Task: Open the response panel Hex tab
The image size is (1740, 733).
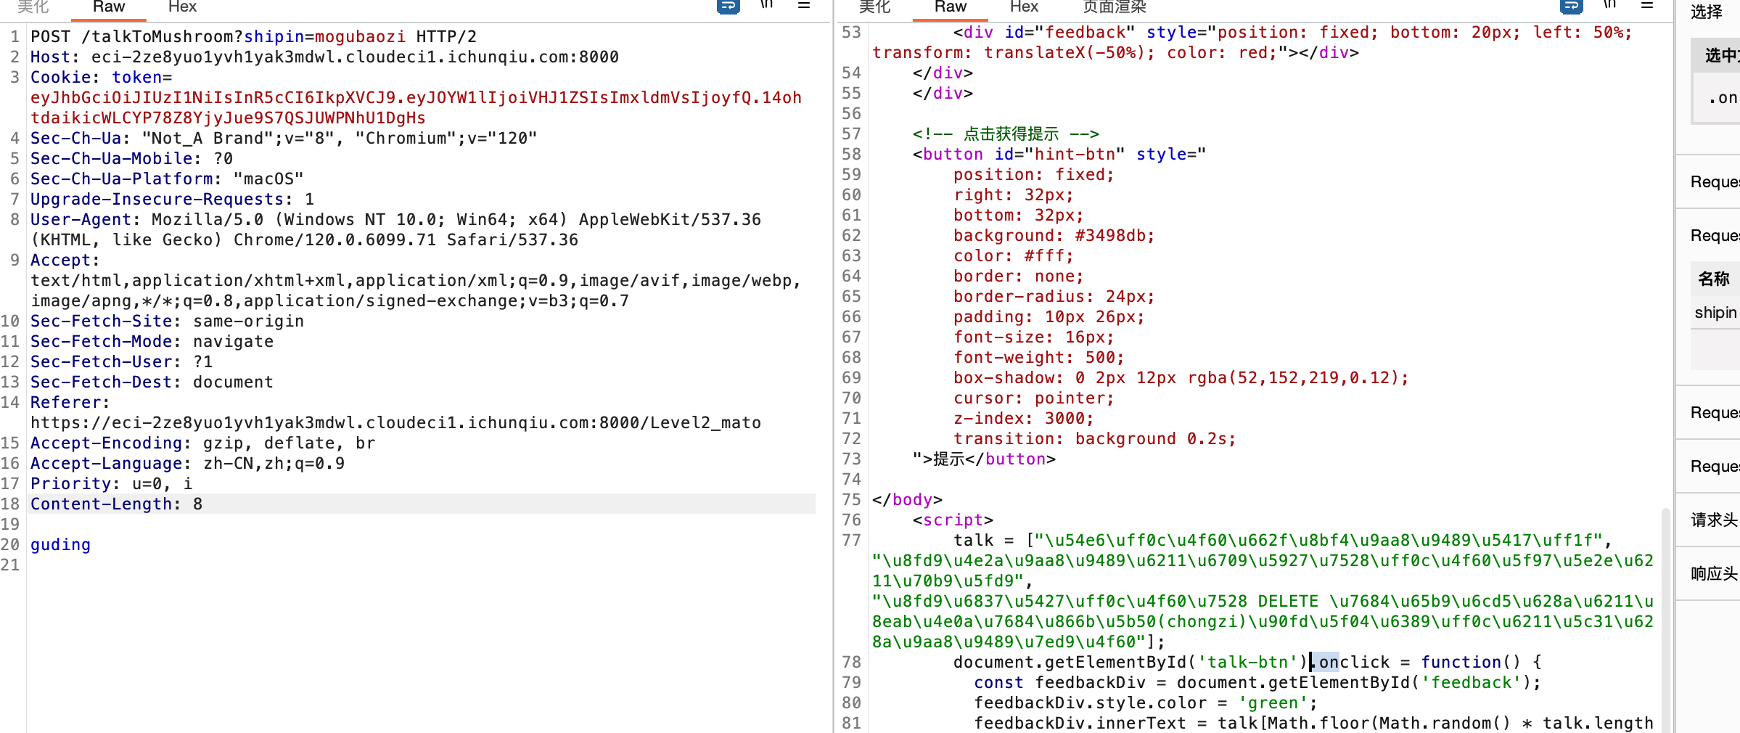Action: [1024, 7]
